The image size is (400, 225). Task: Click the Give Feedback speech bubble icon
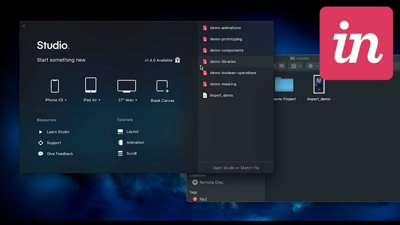tap(41, 154)
